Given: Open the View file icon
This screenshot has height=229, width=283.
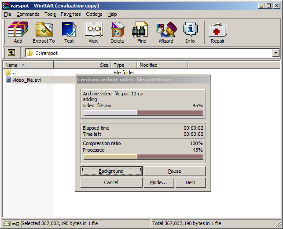Looking at the screenshot, I should [93, 33].
